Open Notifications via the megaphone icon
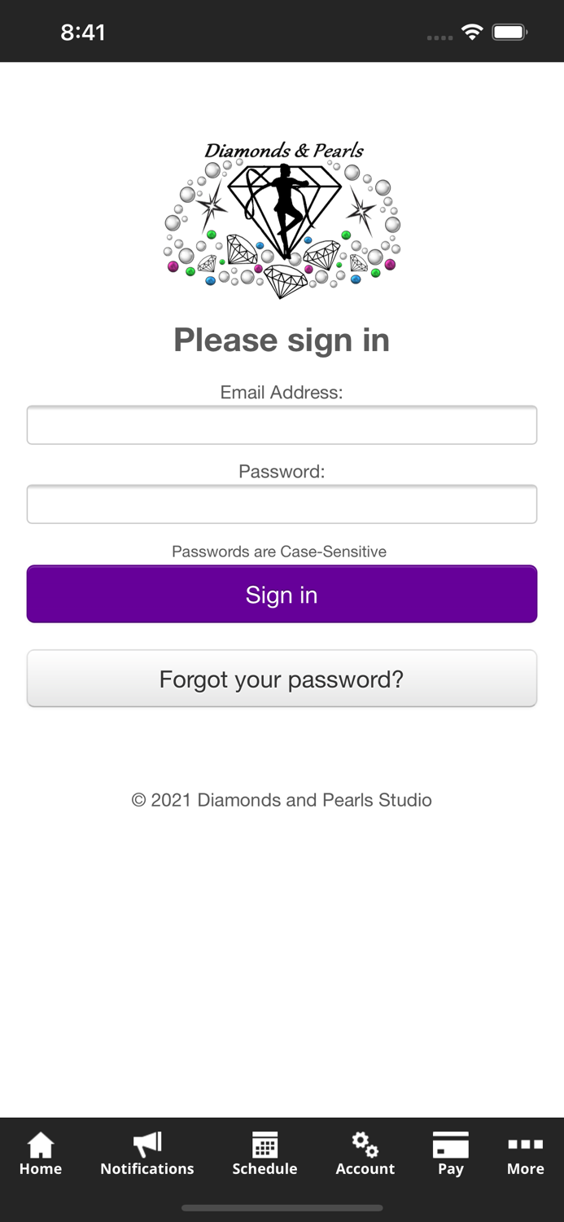The height and width of the screenshot is (1222, 564). [x=147, y=1145]
